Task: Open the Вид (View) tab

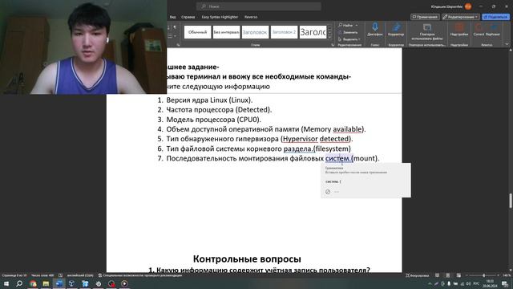Action: pyautogui.click(x=173, y=17)
